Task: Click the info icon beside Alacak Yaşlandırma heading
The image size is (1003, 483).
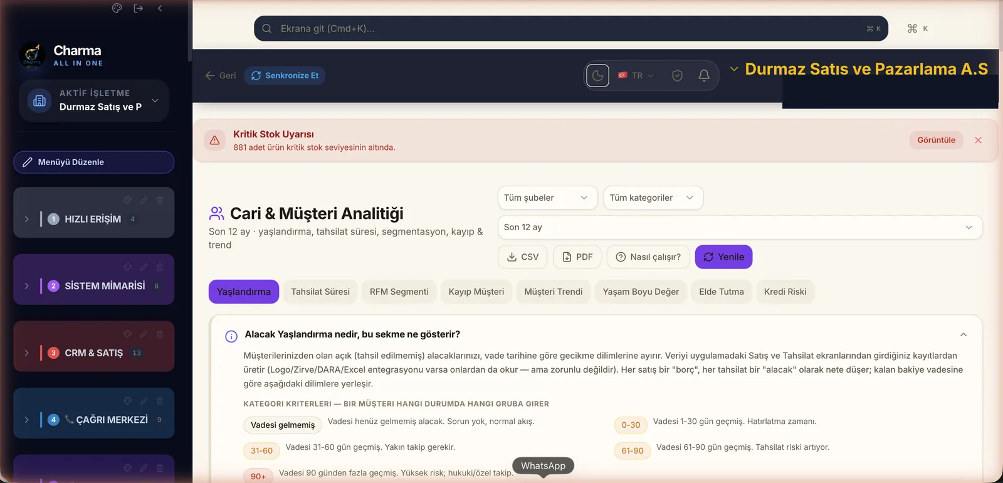Action: click(231, 336)
